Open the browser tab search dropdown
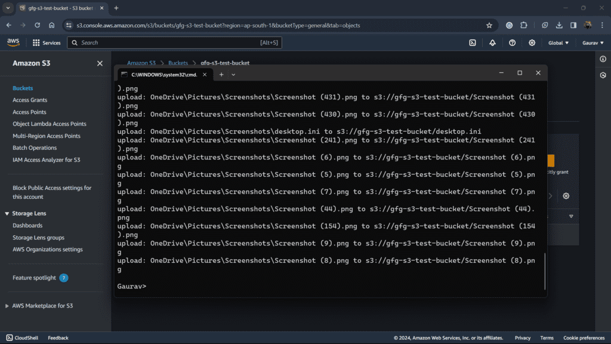Screen dimensions: 611x344 coord(8,8)
